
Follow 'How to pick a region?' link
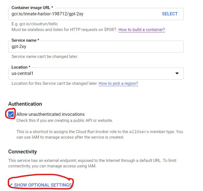118,83
